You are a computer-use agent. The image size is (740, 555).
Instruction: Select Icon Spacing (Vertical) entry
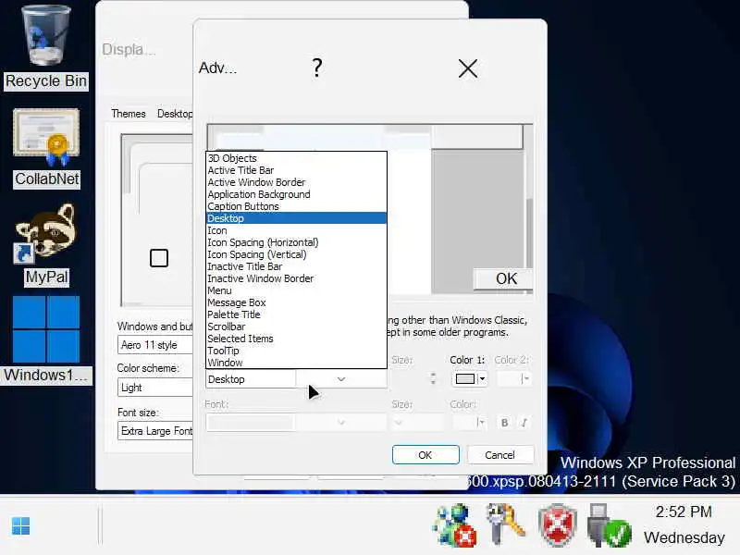click(x=296, y=254)
